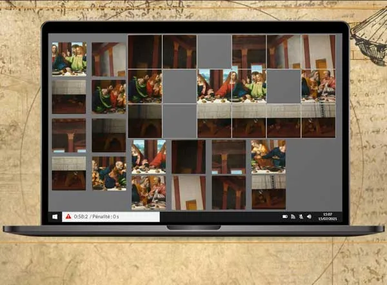Select loose door piece in bottom pieces row
Image resolution: width=387 pixels, height=285 pixels.
(188, 193)
